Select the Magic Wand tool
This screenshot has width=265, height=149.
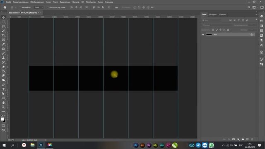tap(3, 31)
